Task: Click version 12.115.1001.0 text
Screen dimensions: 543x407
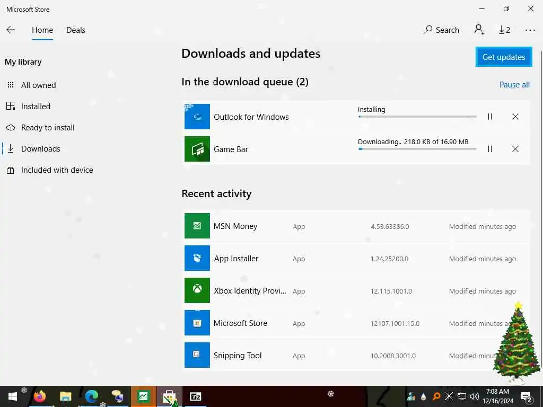Action: [x=391, y=291]
